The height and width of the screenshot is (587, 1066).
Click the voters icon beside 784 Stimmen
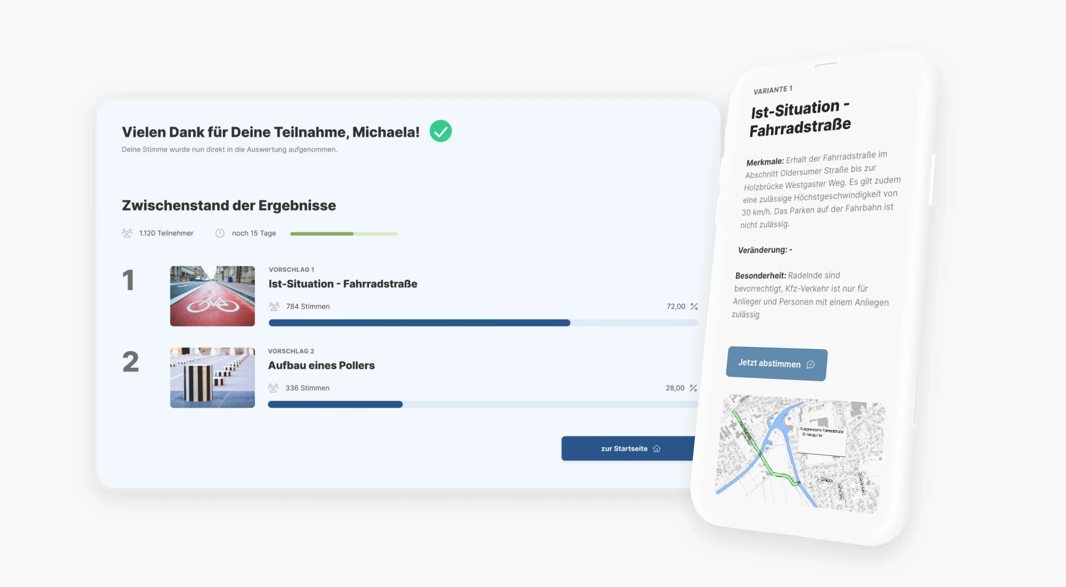[x=274, y=306]
